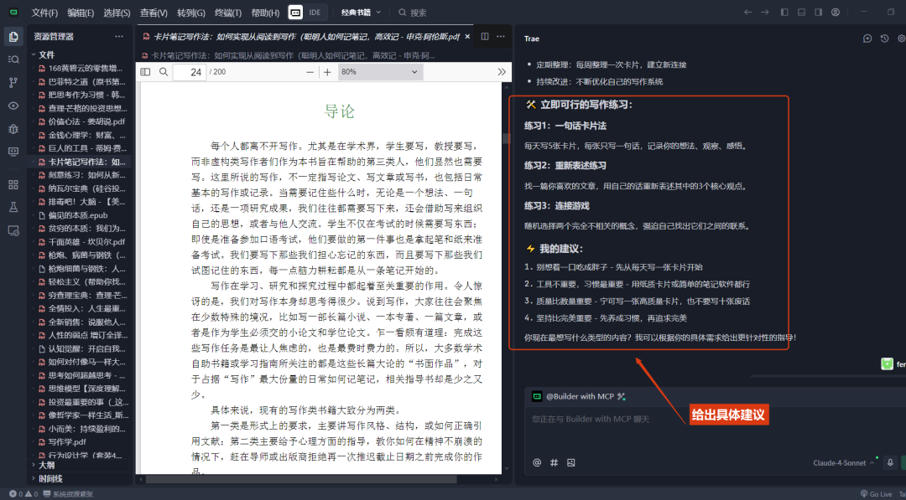Toggle the primary left sidebar layout
Screen dimensions: 906x500
pos(784,12)
